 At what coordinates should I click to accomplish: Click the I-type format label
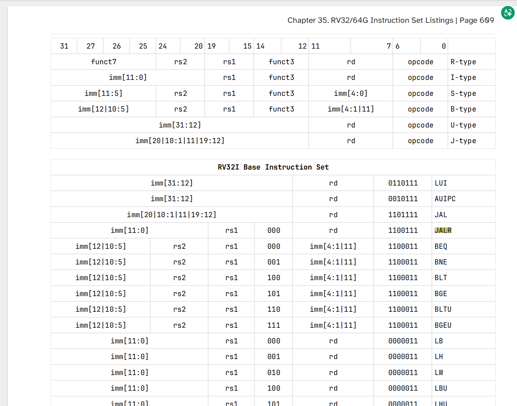tap(463, 77)
